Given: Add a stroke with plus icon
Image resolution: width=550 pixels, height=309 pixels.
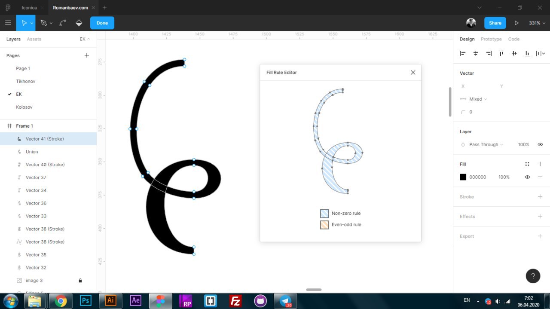Looking at the screenshot, I should [x=540, y=197].
